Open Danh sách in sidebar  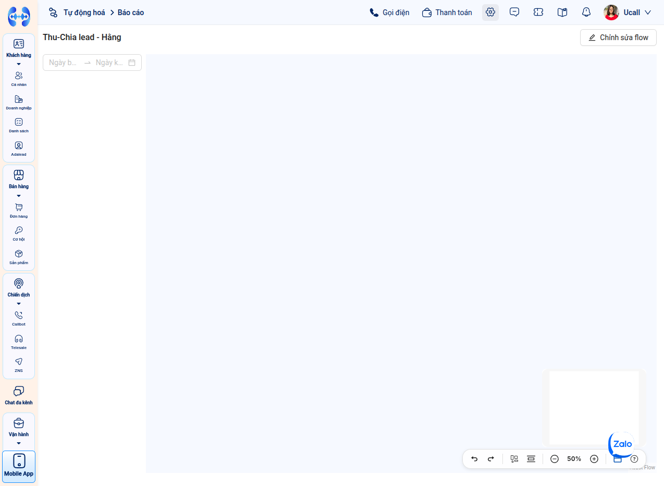(19, 125)
